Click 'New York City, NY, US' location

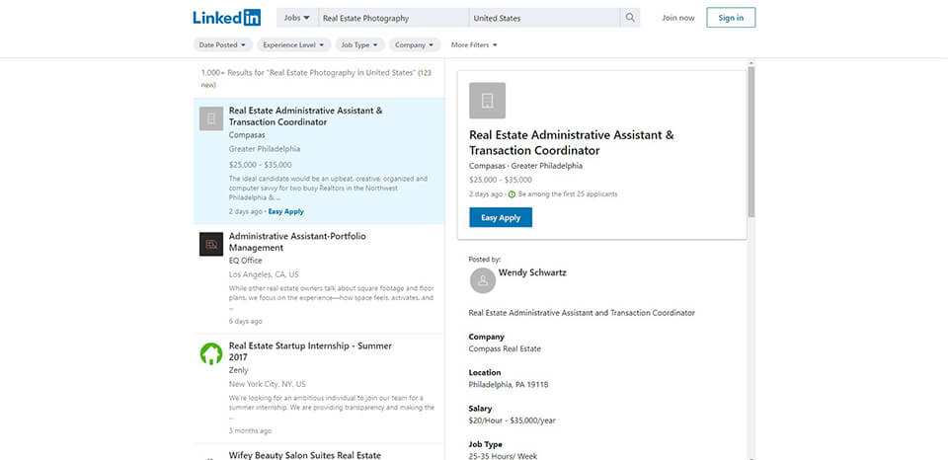(x=268, y=384)
